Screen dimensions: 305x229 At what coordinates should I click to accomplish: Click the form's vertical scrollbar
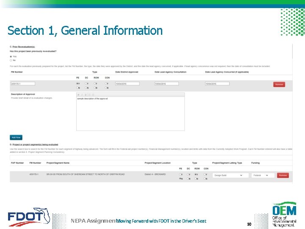292,51
